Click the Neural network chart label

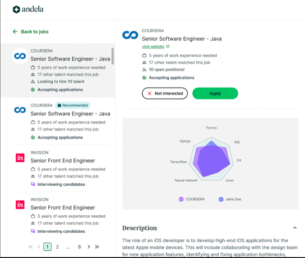point(186,180)
